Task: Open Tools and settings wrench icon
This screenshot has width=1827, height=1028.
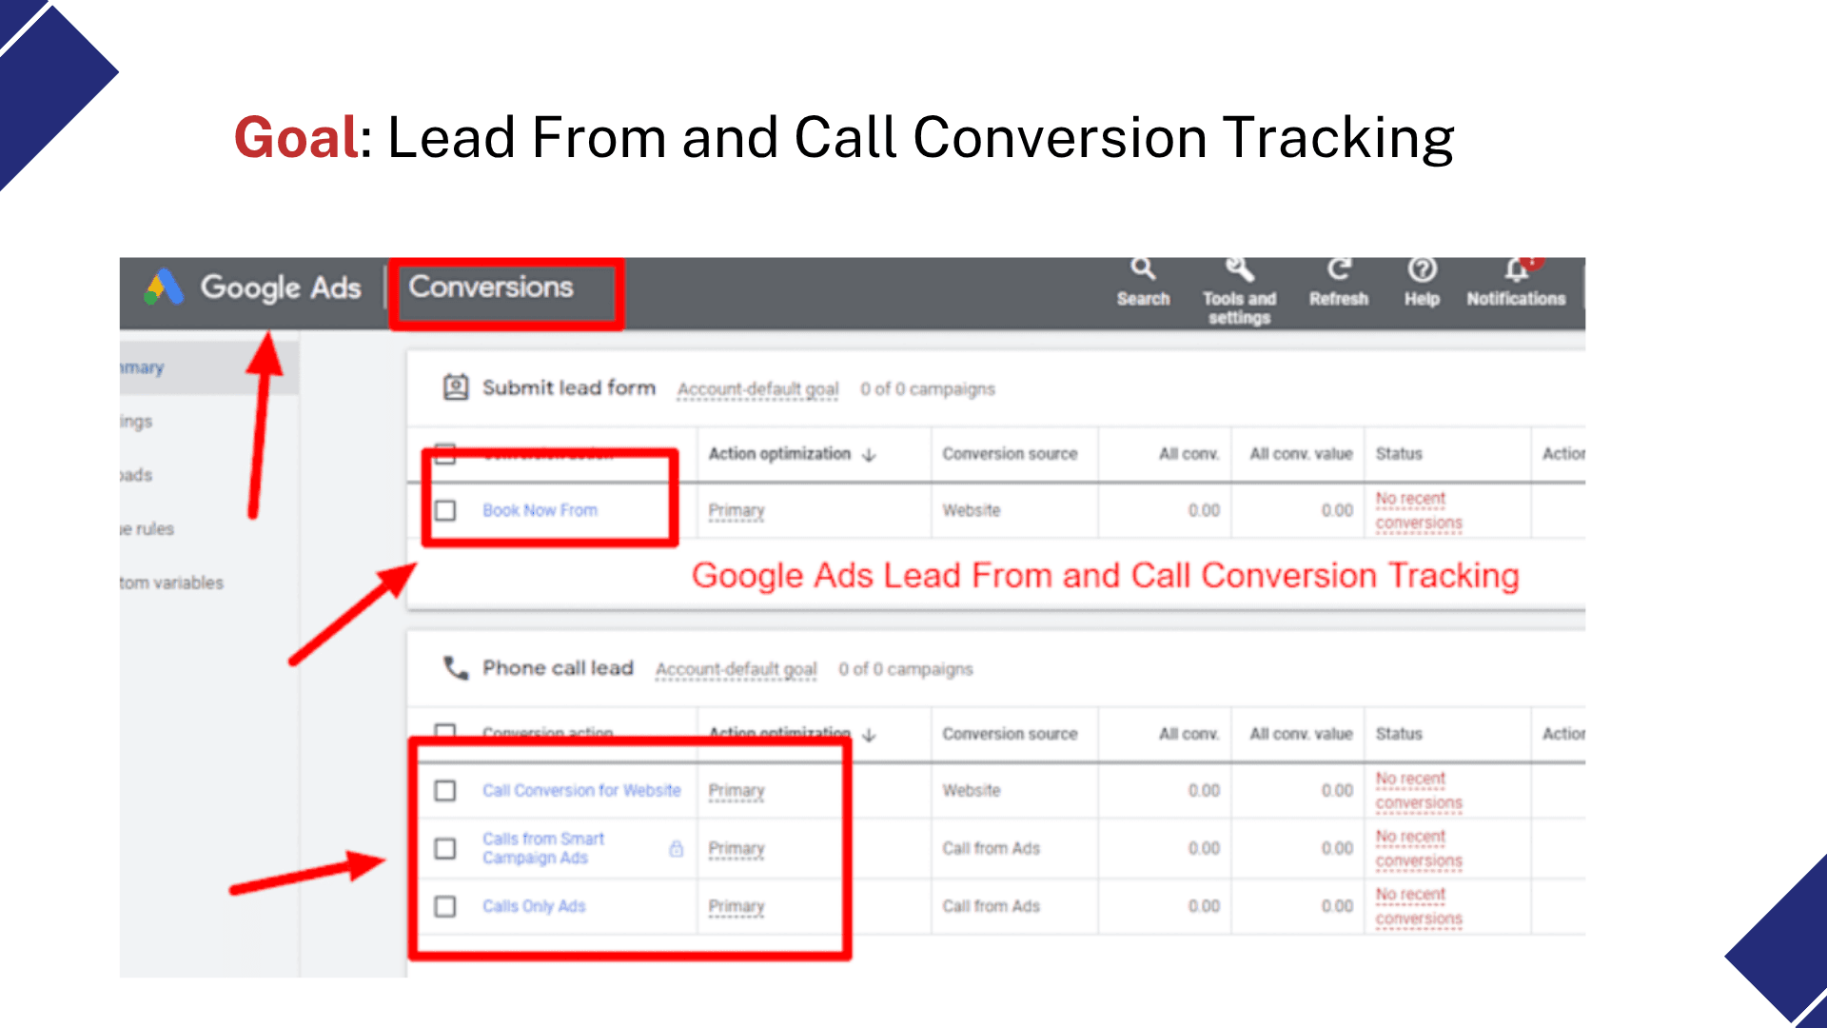Action: [x=1239, y=269]
